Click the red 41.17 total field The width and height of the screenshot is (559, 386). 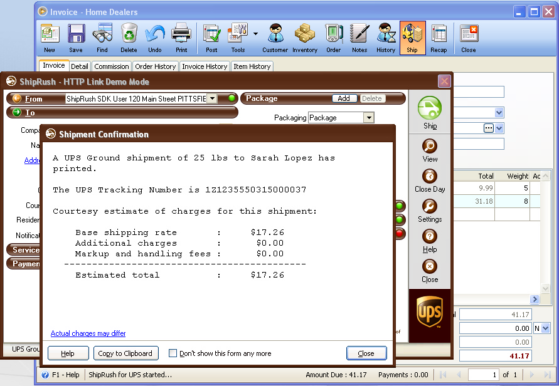(x=496, y=356)
